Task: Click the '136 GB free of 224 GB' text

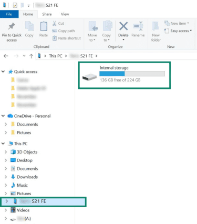Action: 120,80
